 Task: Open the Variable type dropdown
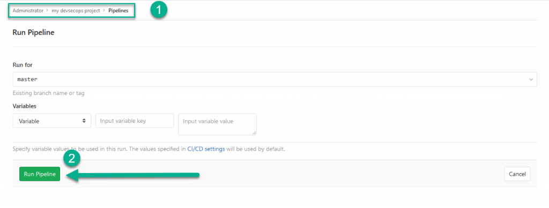coord(52,121)
